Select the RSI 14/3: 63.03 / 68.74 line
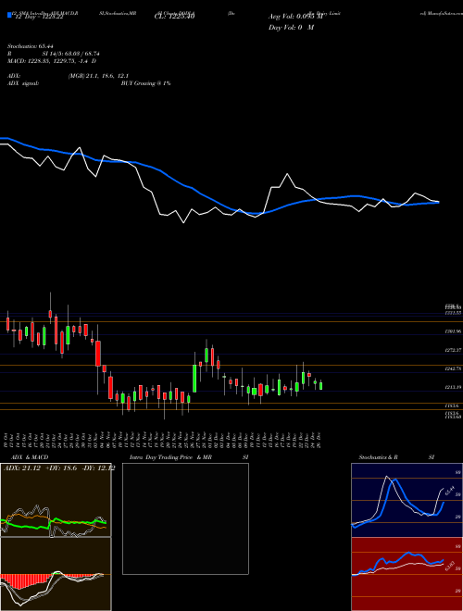 (54, 54)
